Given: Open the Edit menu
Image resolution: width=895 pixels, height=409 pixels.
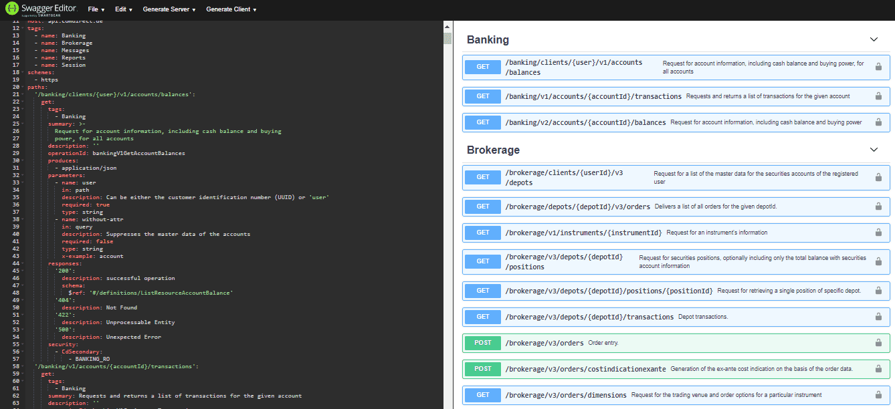Looking at the screenshot, I should (124, 9).
